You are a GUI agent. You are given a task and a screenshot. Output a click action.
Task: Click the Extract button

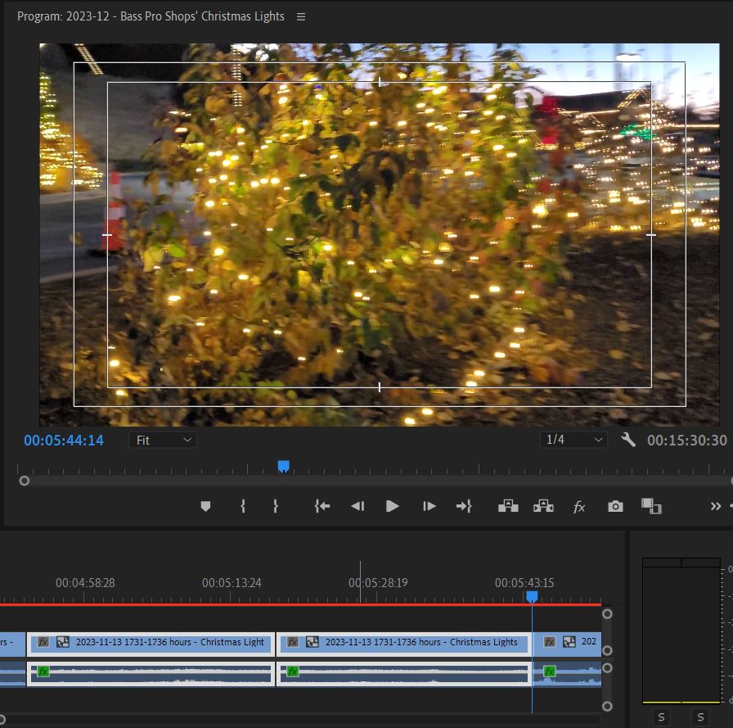543,506
